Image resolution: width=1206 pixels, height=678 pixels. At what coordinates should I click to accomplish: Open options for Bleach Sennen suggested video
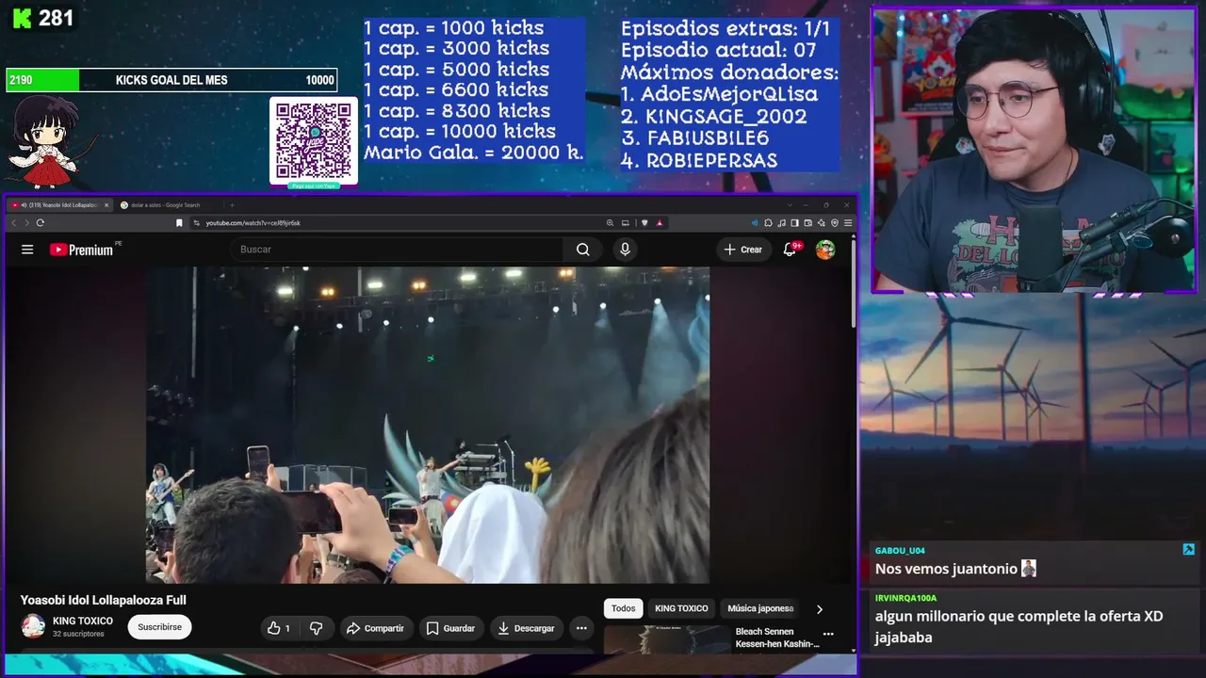point(828,634)
